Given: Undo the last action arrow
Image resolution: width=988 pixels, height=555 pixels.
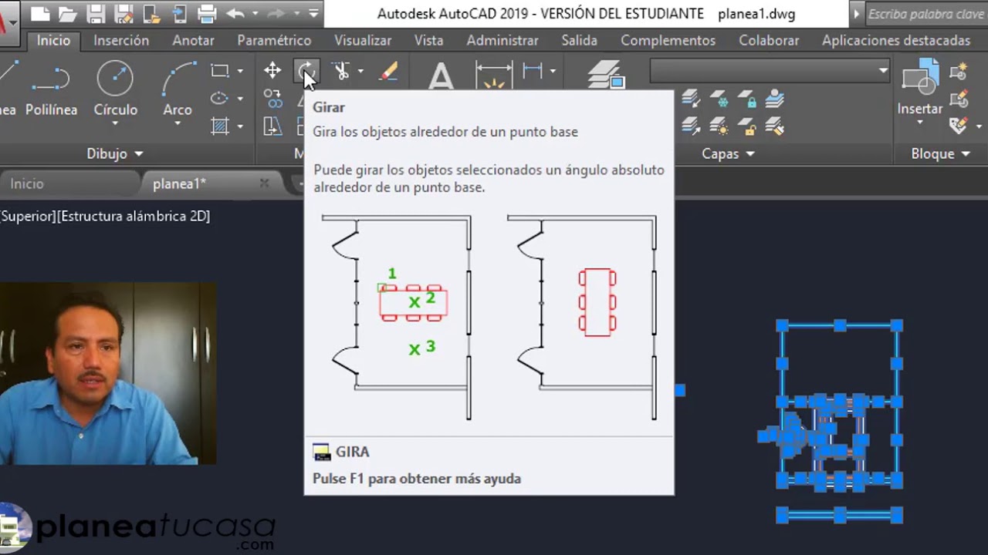Looking at the screenshot, I should click(x=235, y=13).
